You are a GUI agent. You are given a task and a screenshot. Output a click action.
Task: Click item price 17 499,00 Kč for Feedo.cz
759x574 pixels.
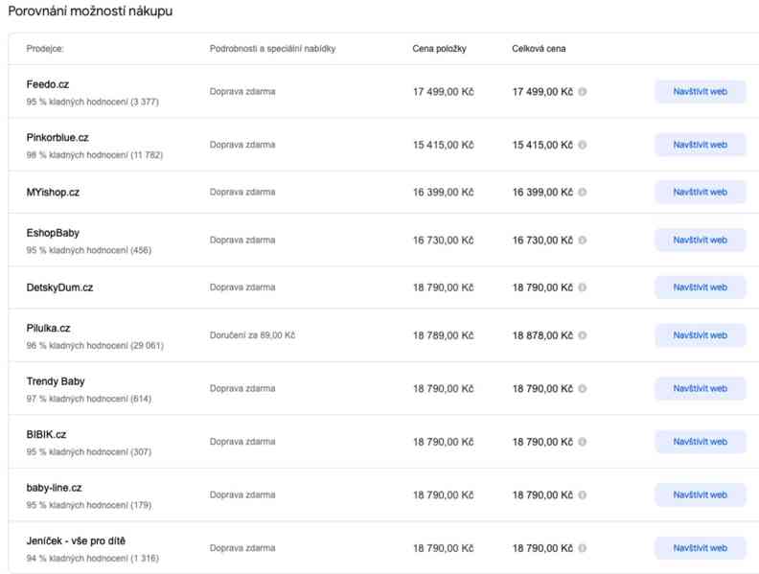[444, 91]
